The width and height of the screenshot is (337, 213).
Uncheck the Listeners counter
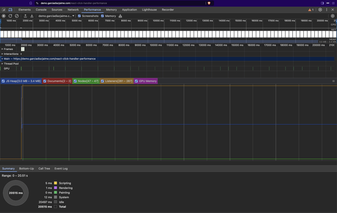coord(102,81)
